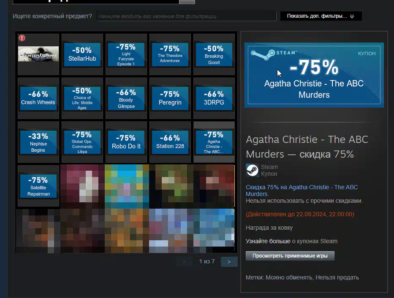The image size is (394, 298).
Task: Click Ищете конкретный предмет? label
Action: point(52,16)
